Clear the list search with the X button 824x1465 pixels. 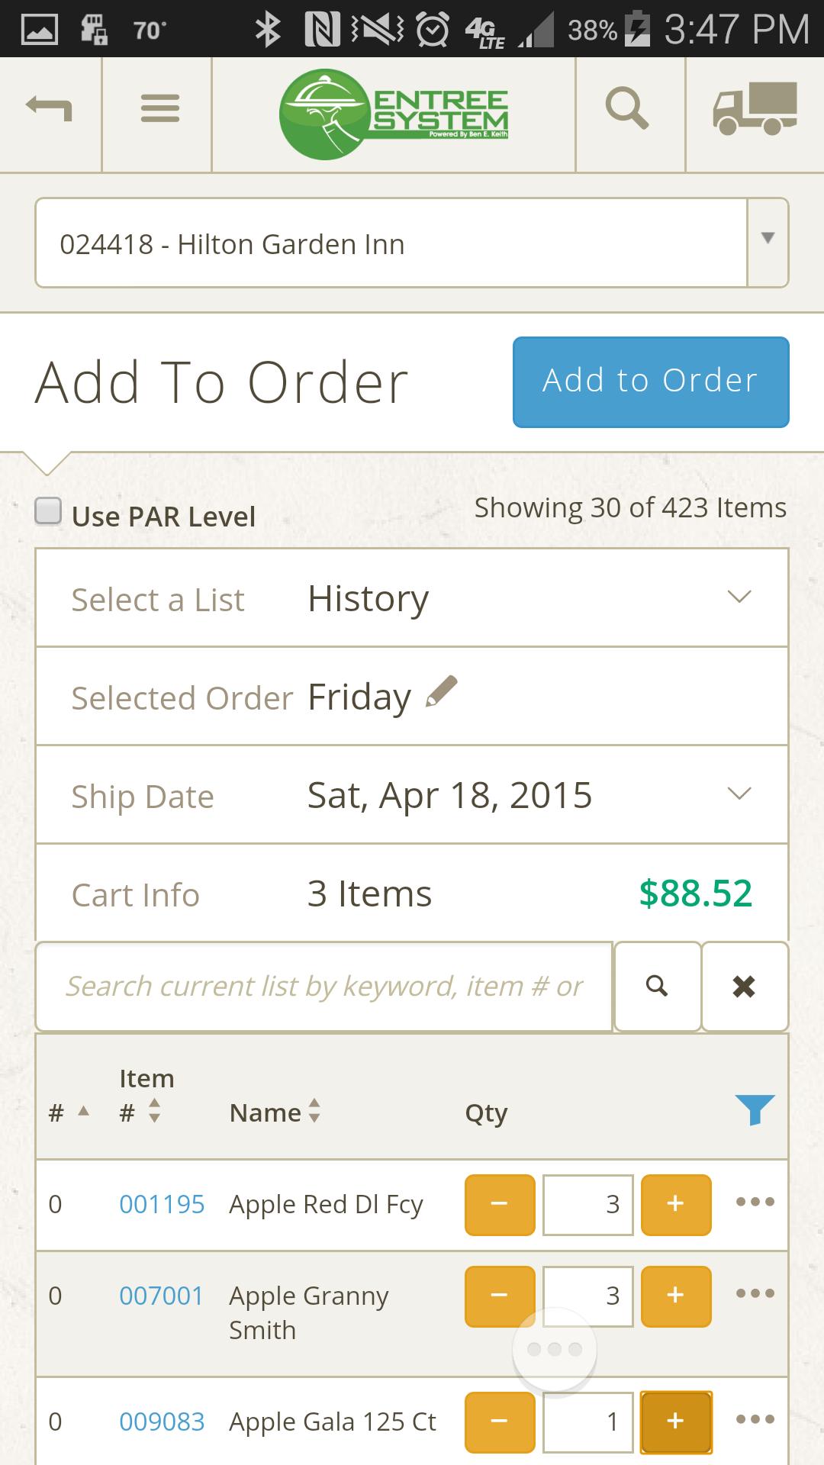click(744, 986)
